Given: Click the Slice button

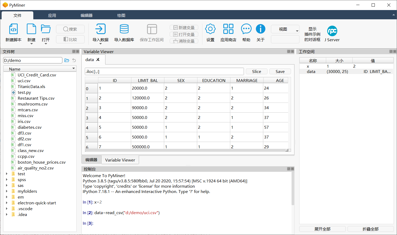Looking at the screenshot, I should click(x=256, y=71).
